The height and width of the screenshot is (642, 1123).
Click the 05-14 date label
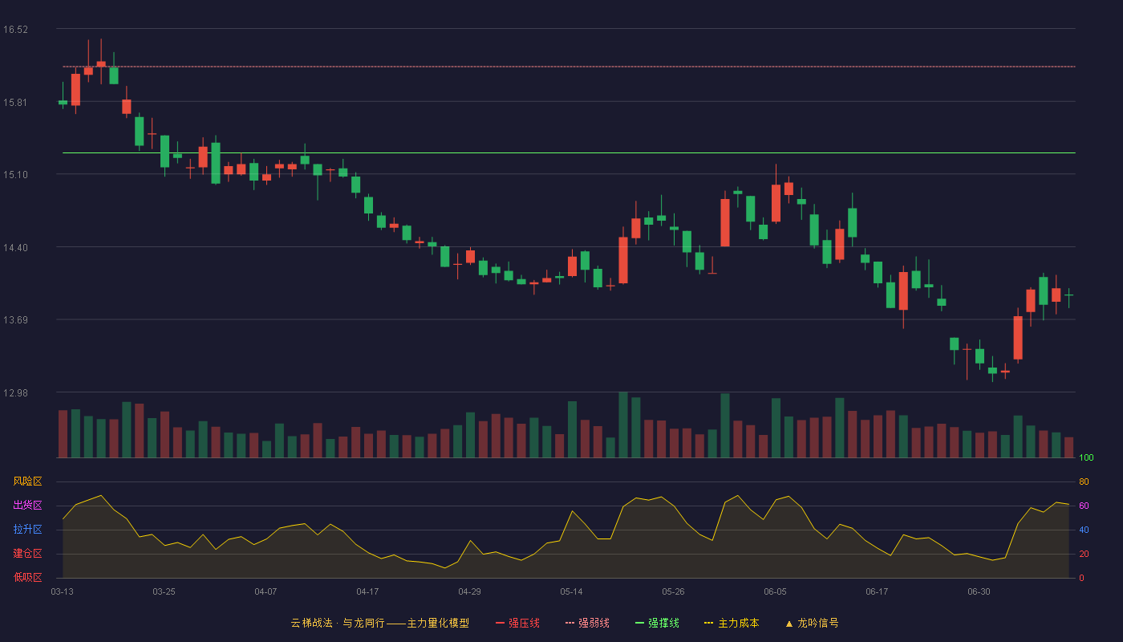tap(571, 591)
